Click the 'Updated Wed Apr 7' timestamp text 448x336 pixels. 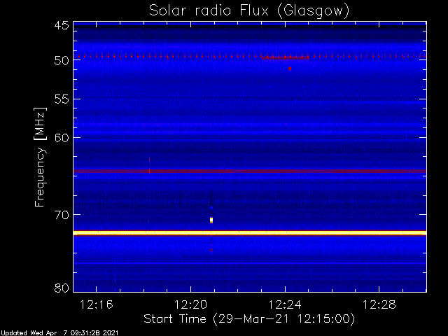(x=59, y=333)
